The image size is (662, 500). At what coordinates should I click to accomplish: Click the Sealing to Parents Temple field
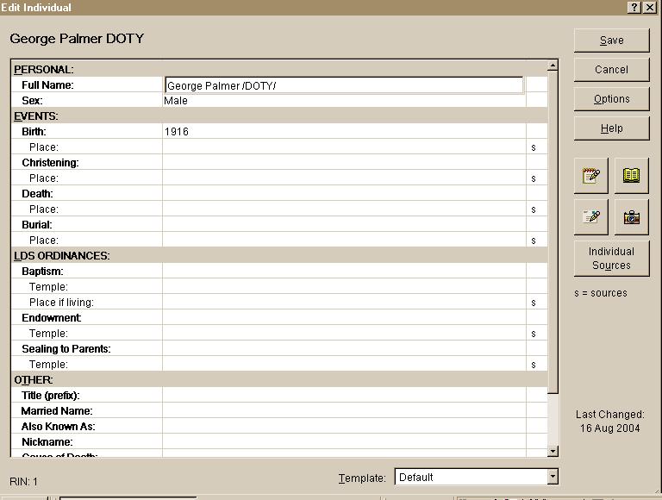click(344, 364)
